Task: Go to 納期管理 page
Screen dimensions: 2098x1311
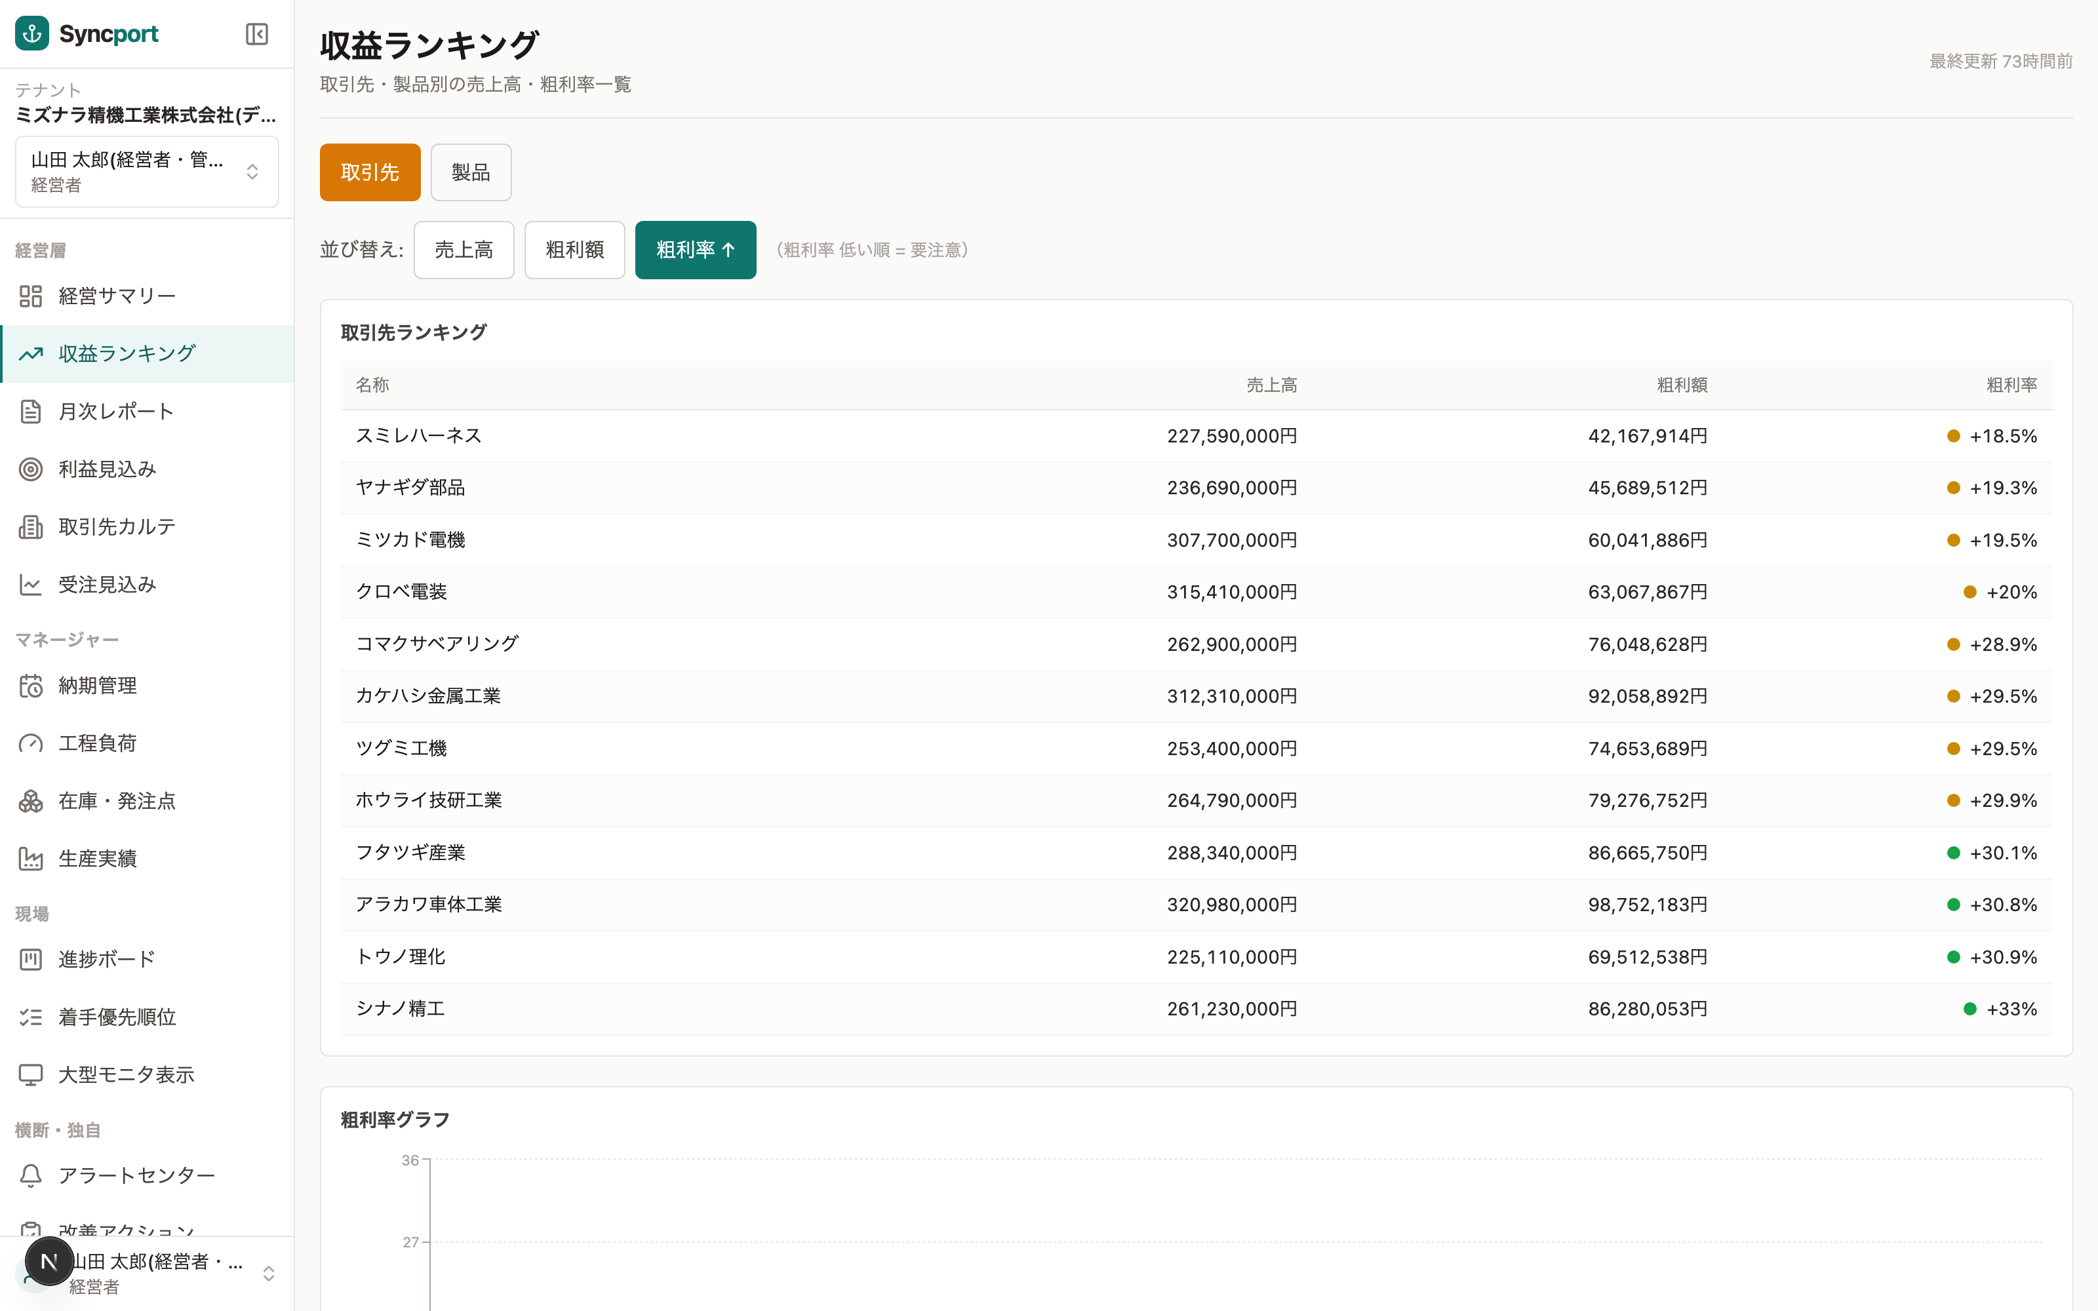Action: click(x=146, y=686)
